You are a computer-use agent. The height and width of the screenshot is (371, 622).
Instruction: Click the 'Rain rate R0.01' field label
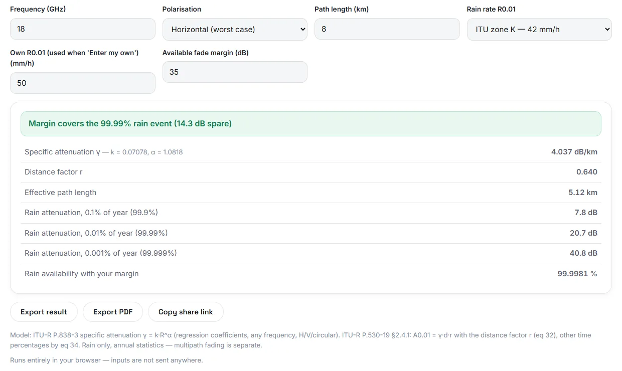491,9
